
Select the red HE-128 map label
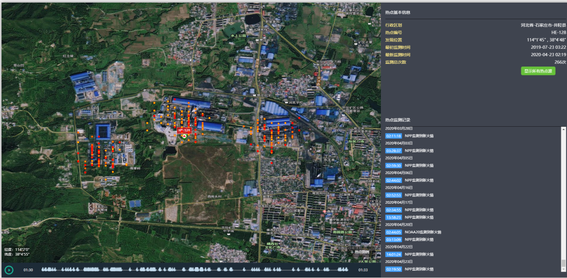[184, 130]
